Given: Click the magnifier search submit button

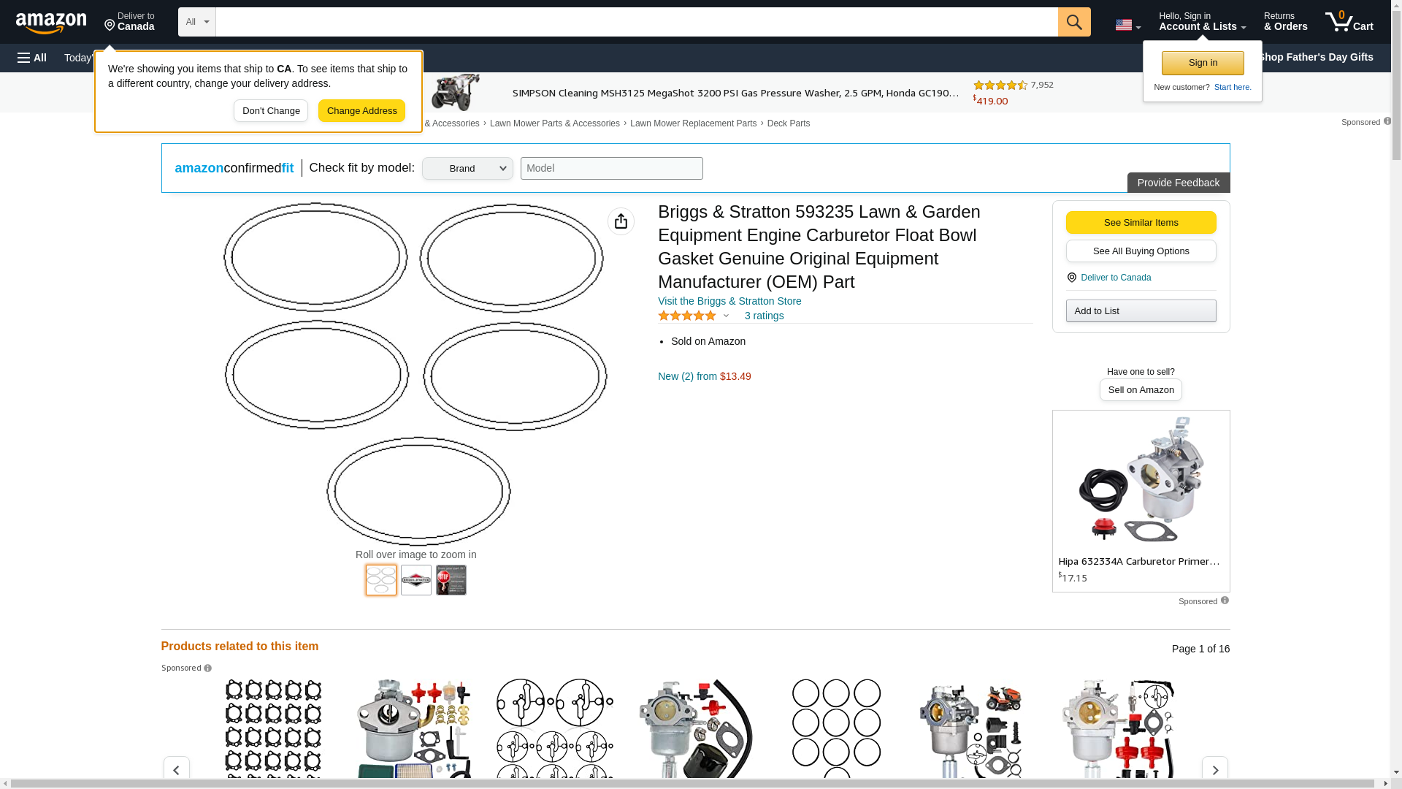Looking at the screenshot, I should pyautogui.click(x=1074, y=22).
